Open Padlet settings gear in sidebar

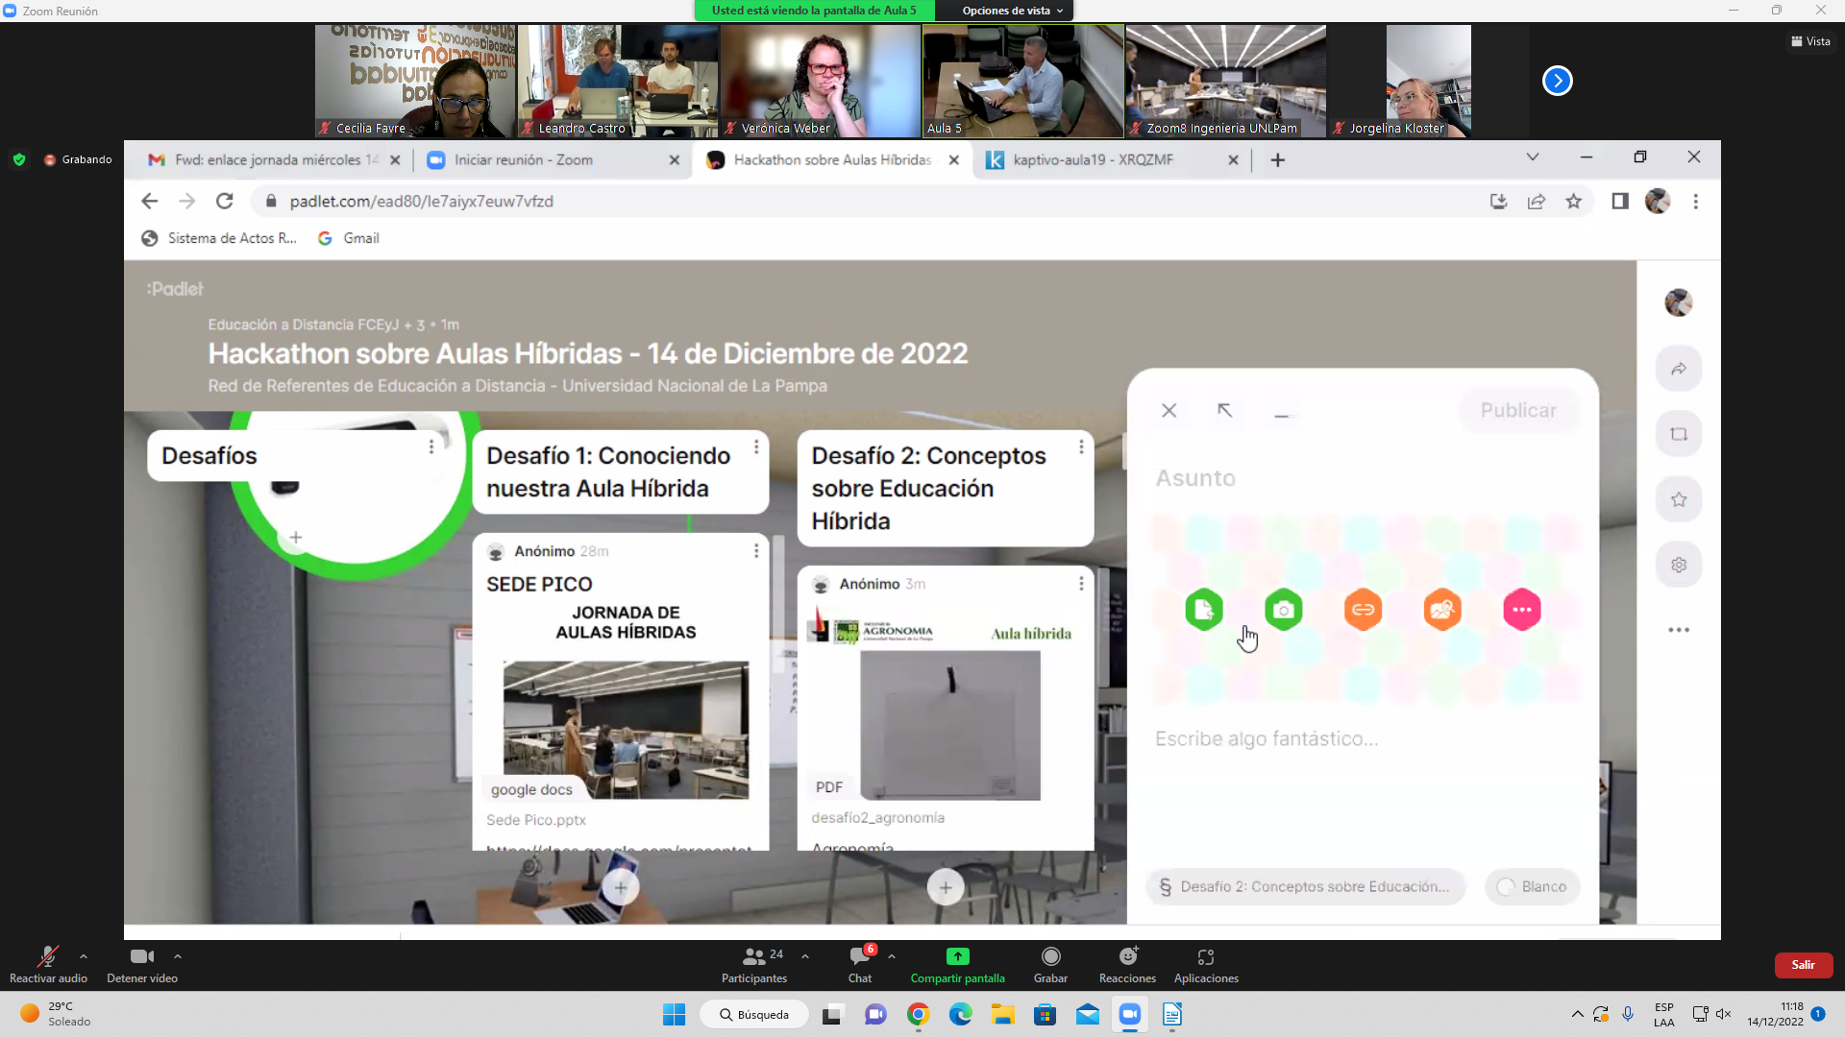pos(1679,565)
